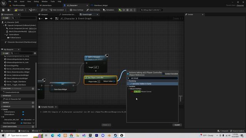Select Set Show Mouse Cursor action
The width and height of the screenshot is (246, 138).
[142, 92]
